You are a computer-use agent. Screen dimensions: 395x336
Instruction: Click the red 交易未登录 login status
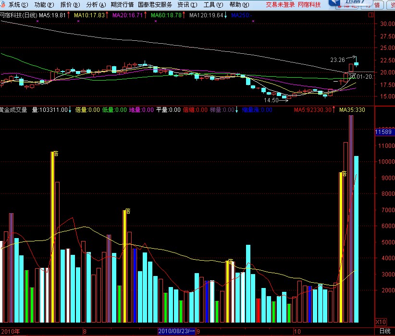point(280,5)
